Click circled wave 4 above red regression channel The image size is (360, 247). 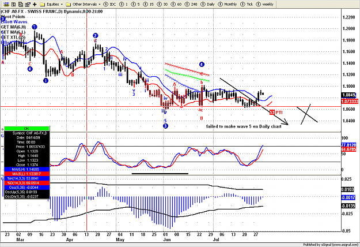(x=202, y=65)
